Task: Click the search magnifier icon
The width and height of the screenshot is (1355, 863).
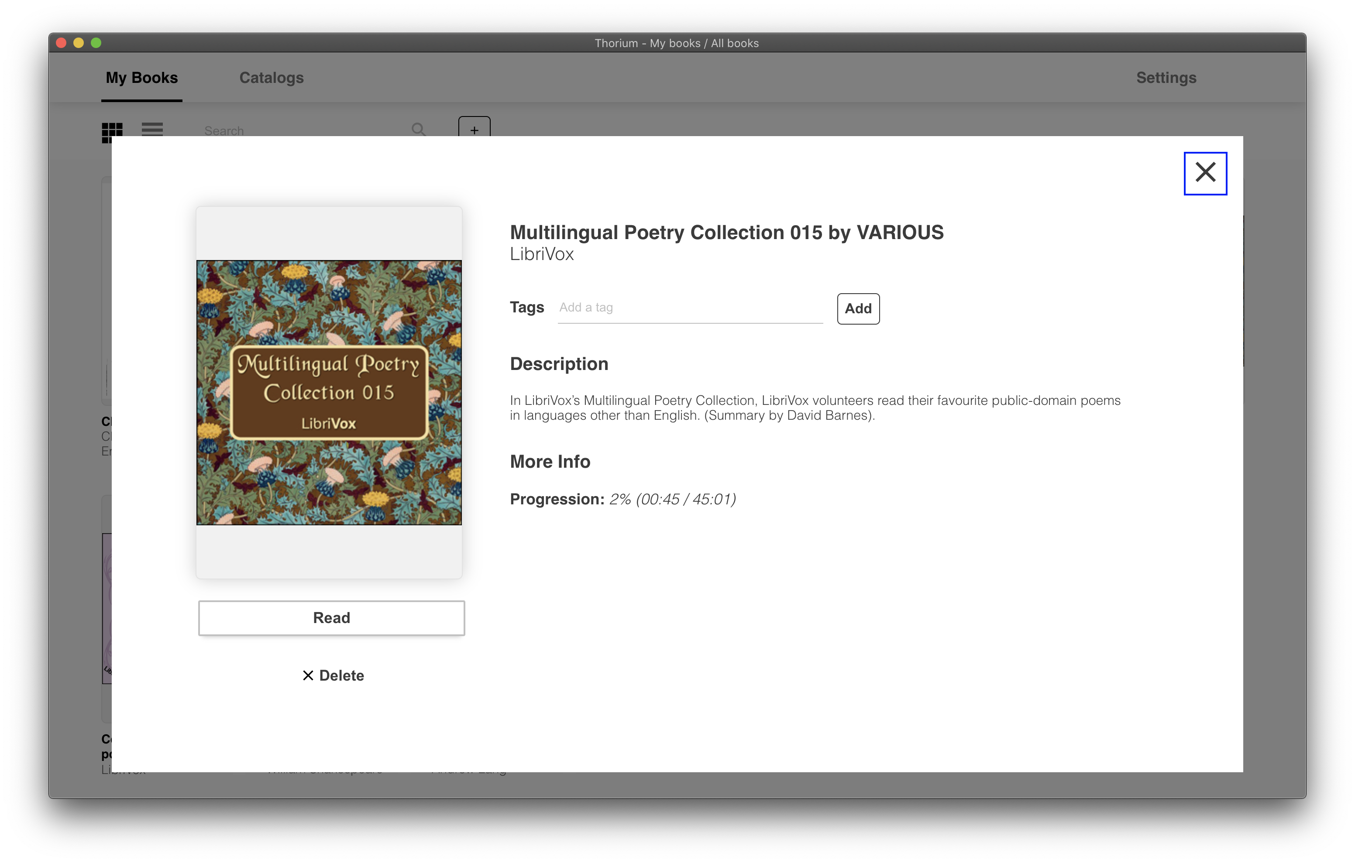Action: [418, 130]
